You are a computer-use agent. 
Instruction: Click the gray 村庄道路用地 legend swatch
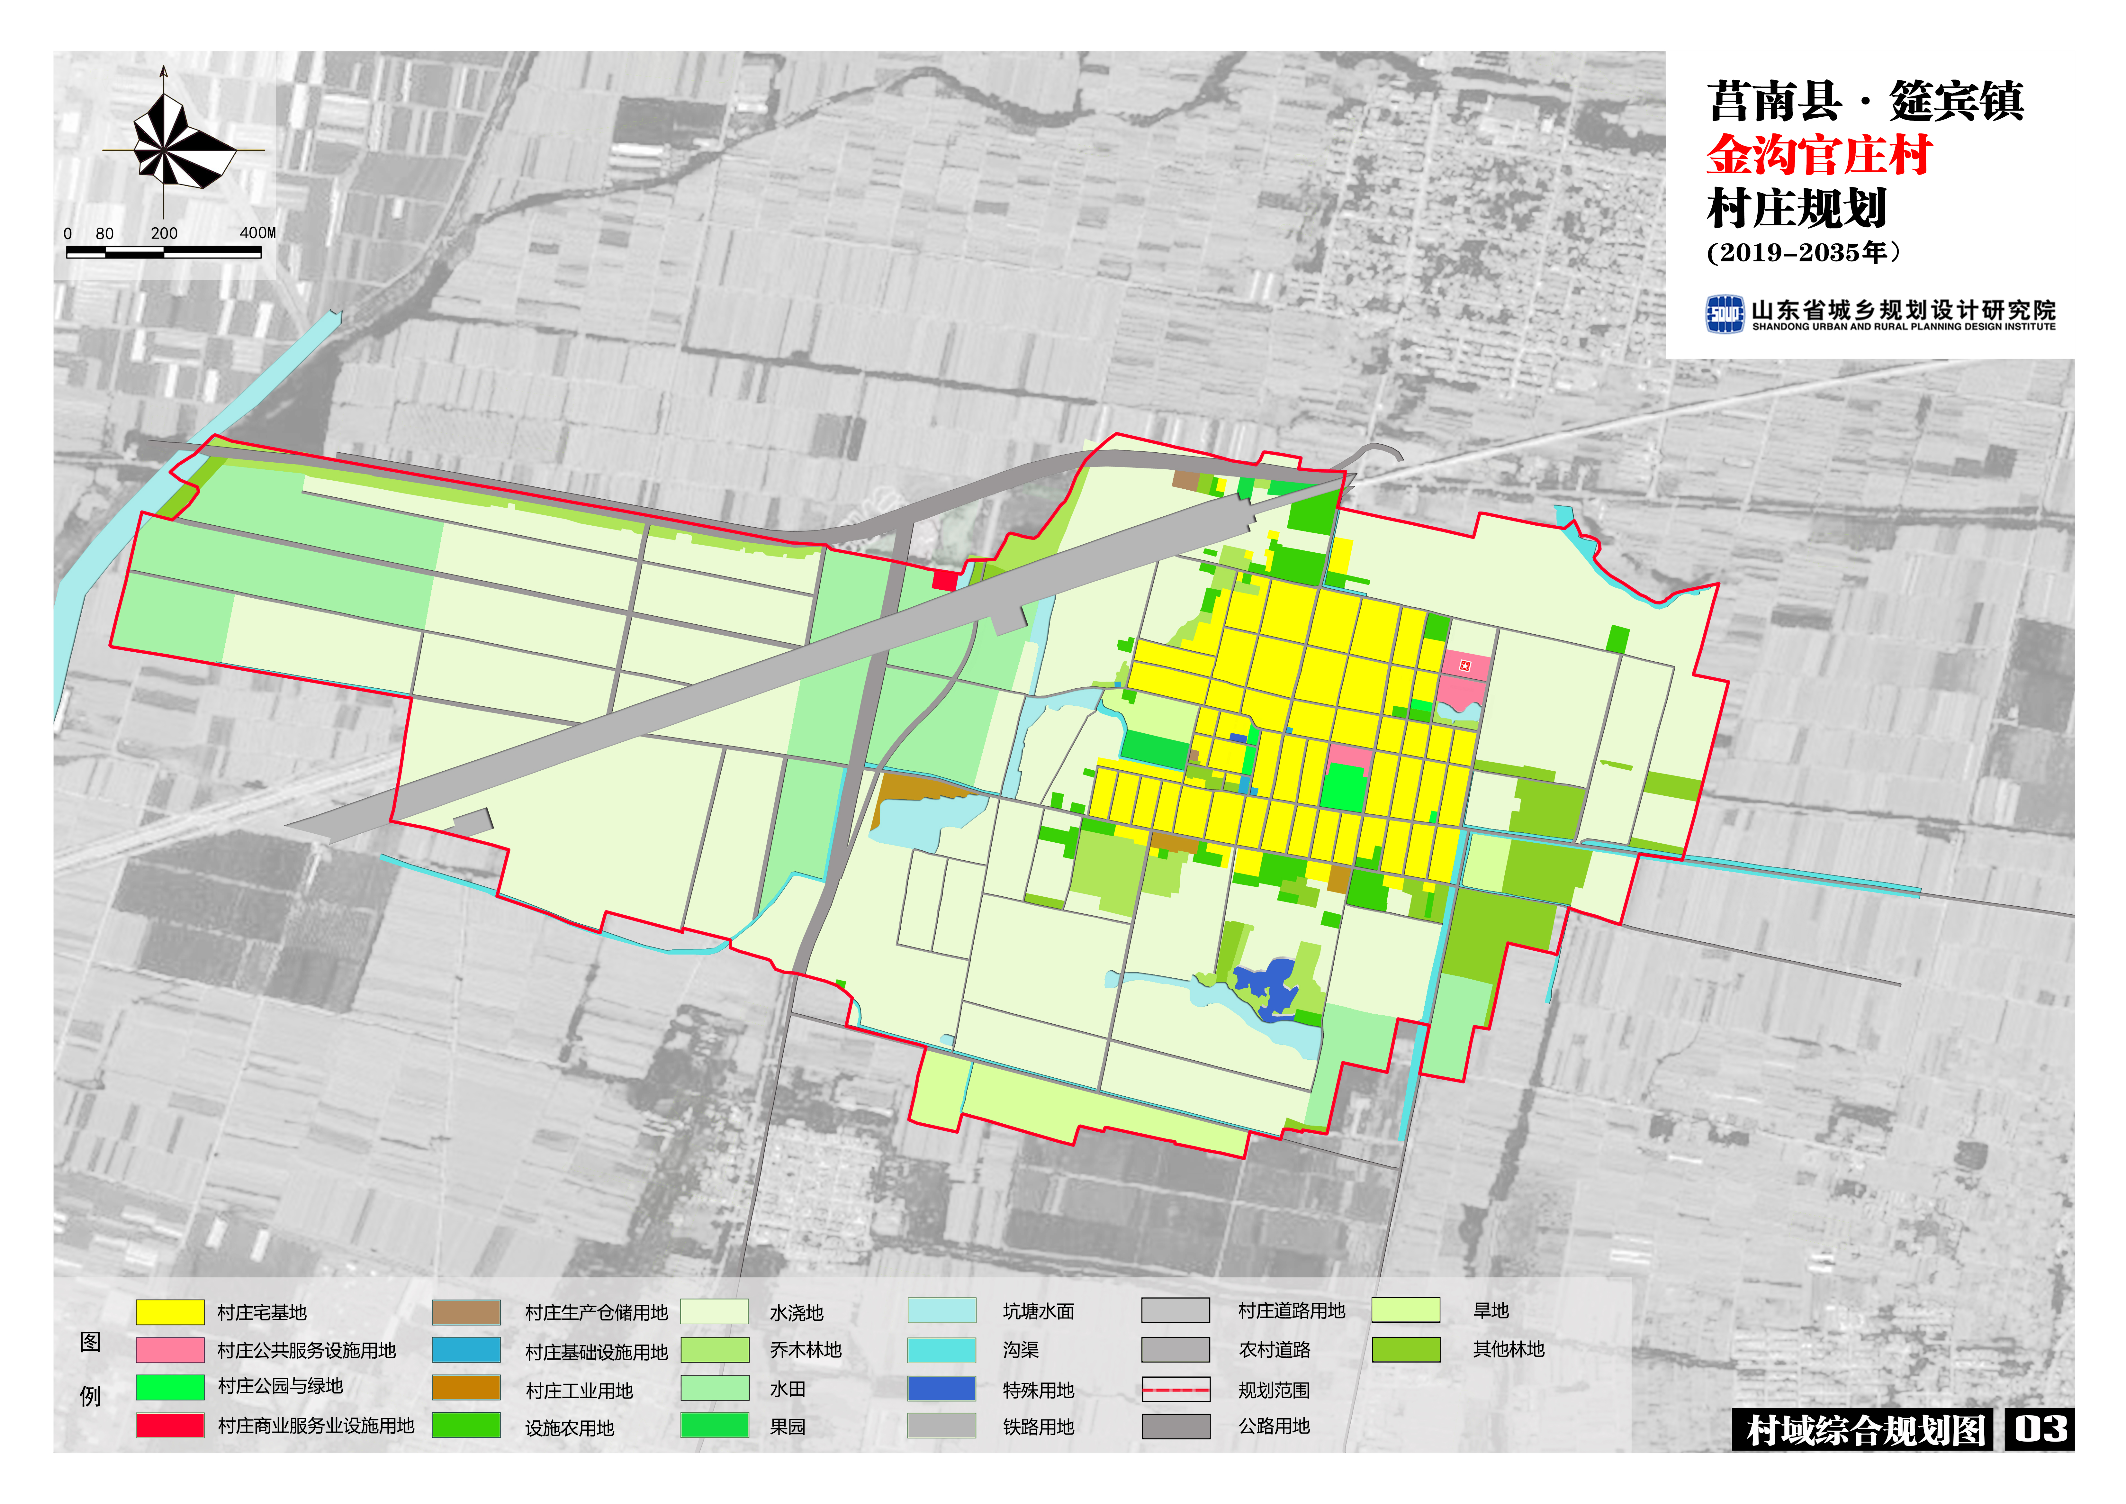pyautogui.click(x=1176, y=1310)
